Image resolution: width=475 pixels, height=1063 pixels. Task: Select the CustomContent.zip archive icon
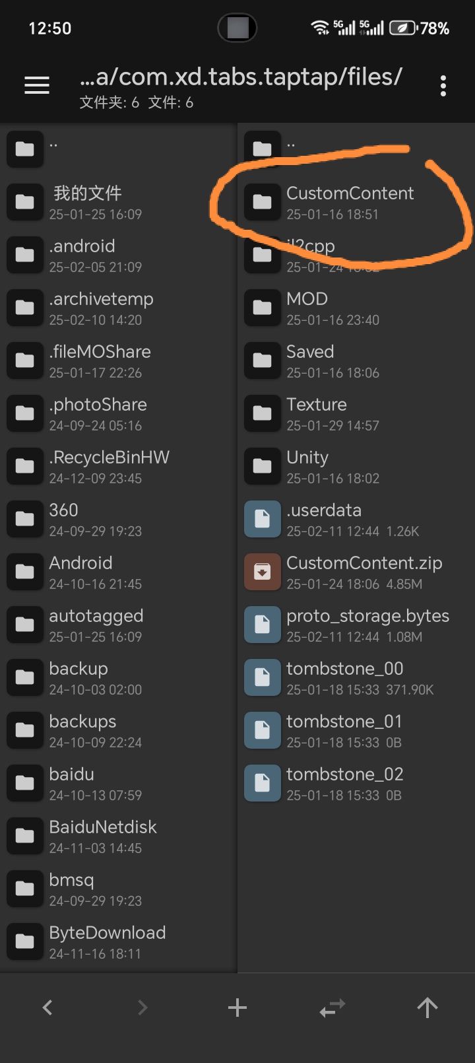tap(262, 572)
